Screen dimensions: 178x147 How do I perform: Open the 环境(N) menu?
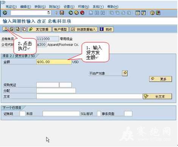[84, 6]
